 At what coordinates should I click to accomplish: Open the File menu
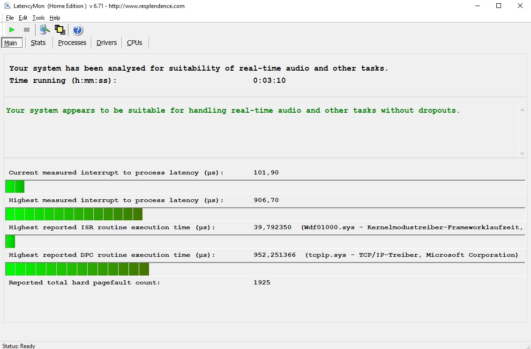(10, 18)
